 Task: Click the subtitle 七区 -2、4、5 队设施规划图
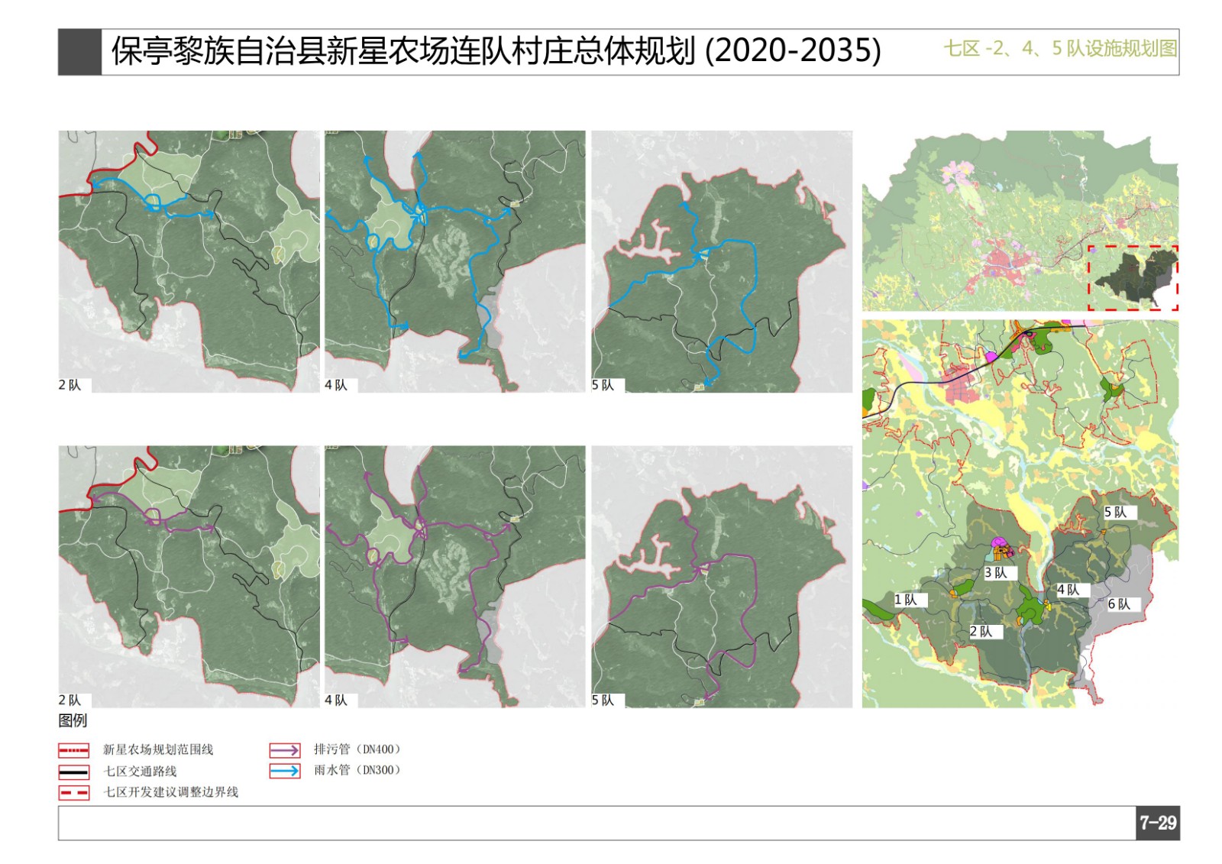1060,49
